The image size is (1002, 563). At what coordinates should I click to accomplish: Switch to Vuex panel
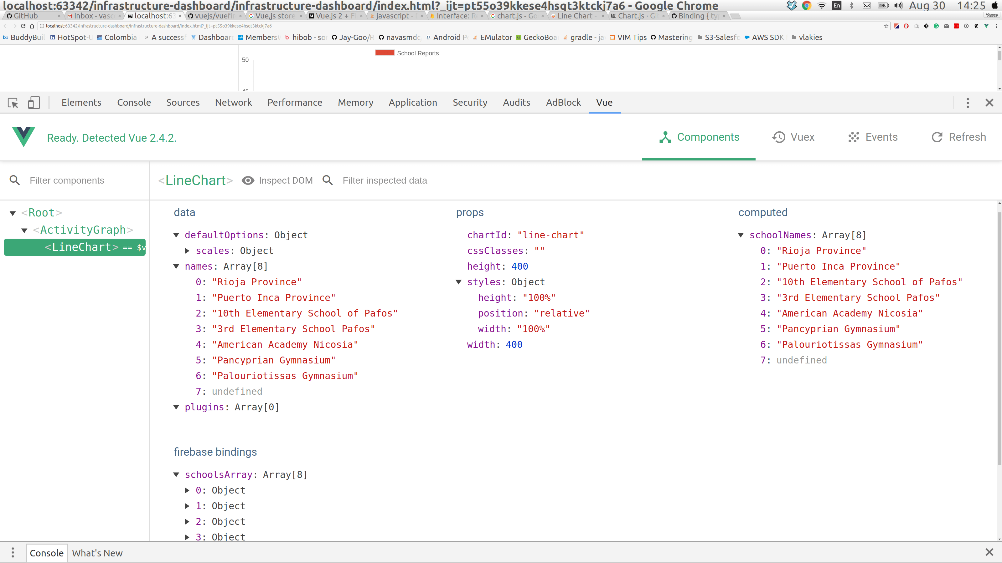pyautogui.click(x=793, y=137)
